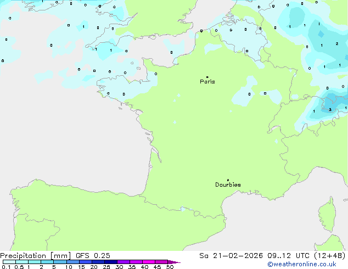Image resolution: width=348 pixels, height=269 pixels.
Task: Pick the 2–5 mm legend swatch
Action: point(47,262)
